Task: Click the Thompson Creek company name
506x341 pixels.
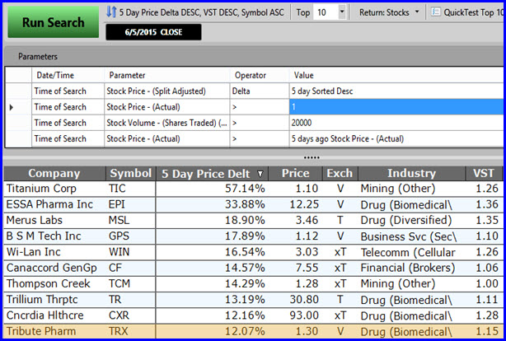Action: pos(49,283)
